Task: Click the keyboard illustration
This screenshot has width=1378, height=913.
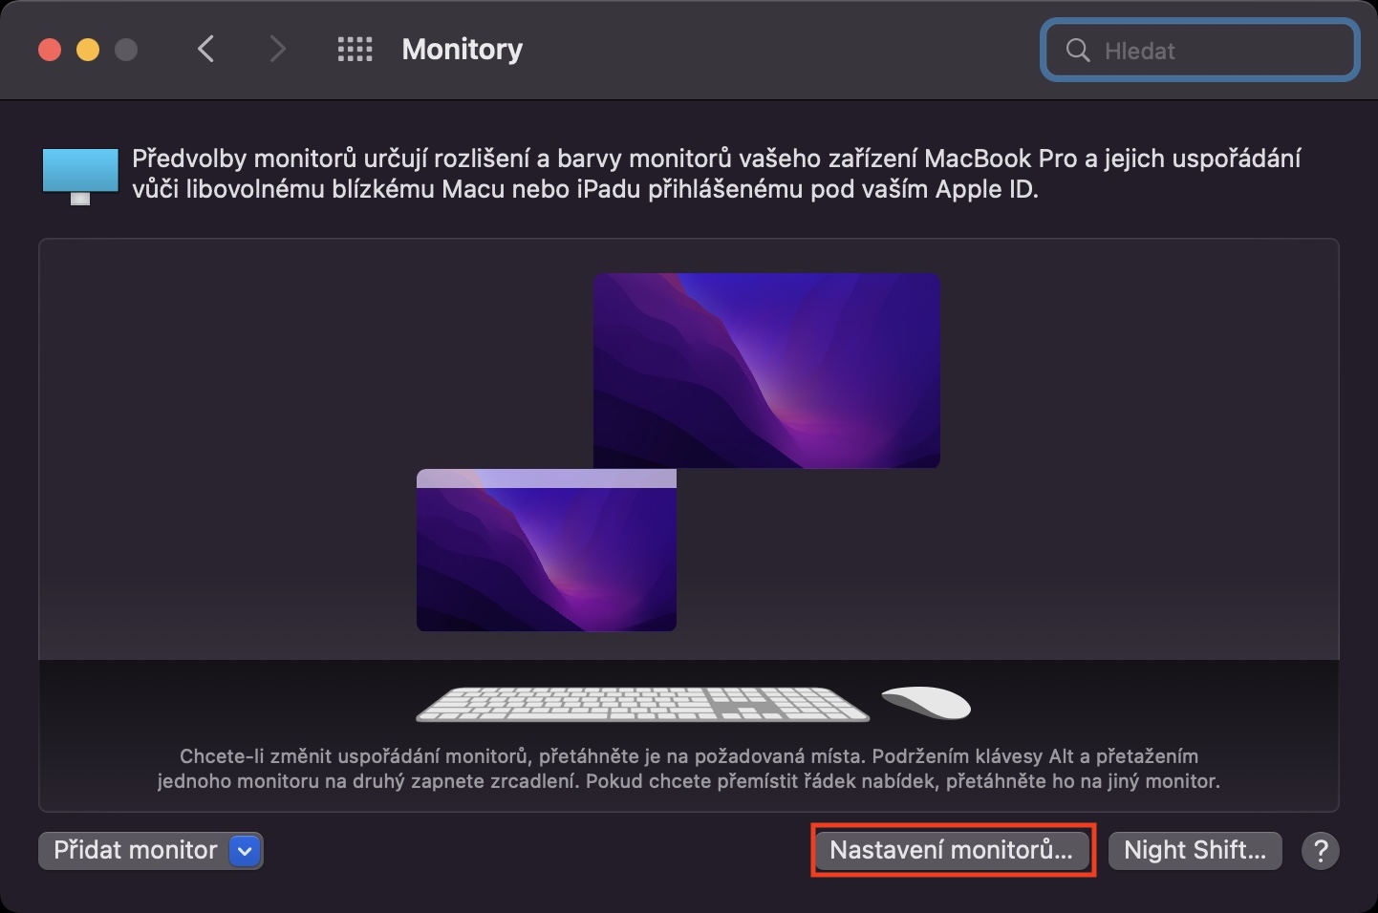Action: point(642,704)
